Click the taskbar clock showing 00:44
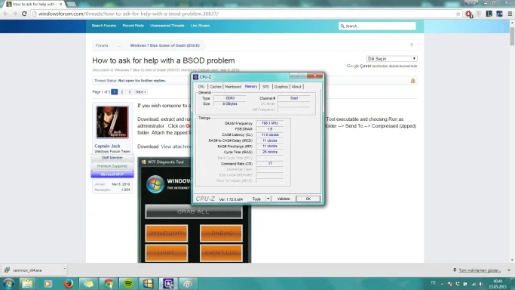This screenshot has height=290, width=515. (x=498, y=284)
